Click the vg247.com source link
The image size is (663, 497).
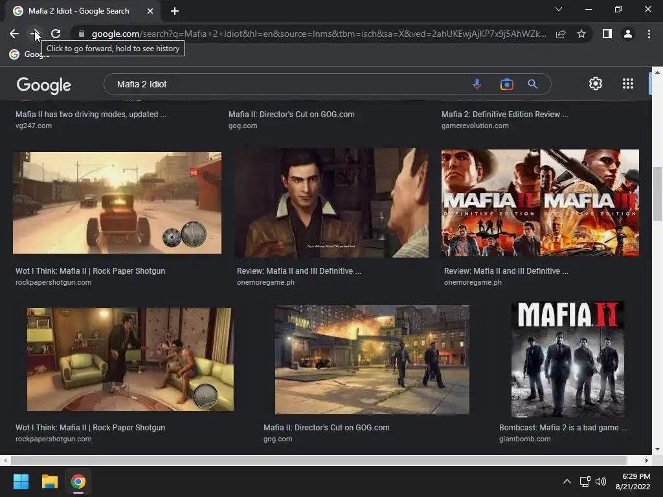(x=34, y=126)
